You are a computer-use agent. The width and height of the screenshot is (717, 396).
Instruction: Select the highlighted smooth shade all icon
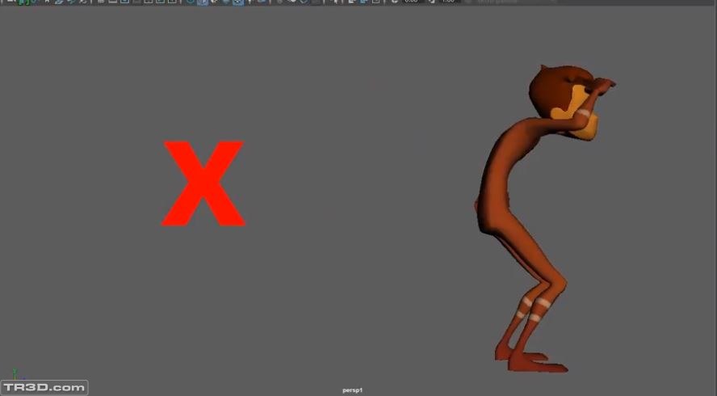pyautogui.click(x=203, y=2)
